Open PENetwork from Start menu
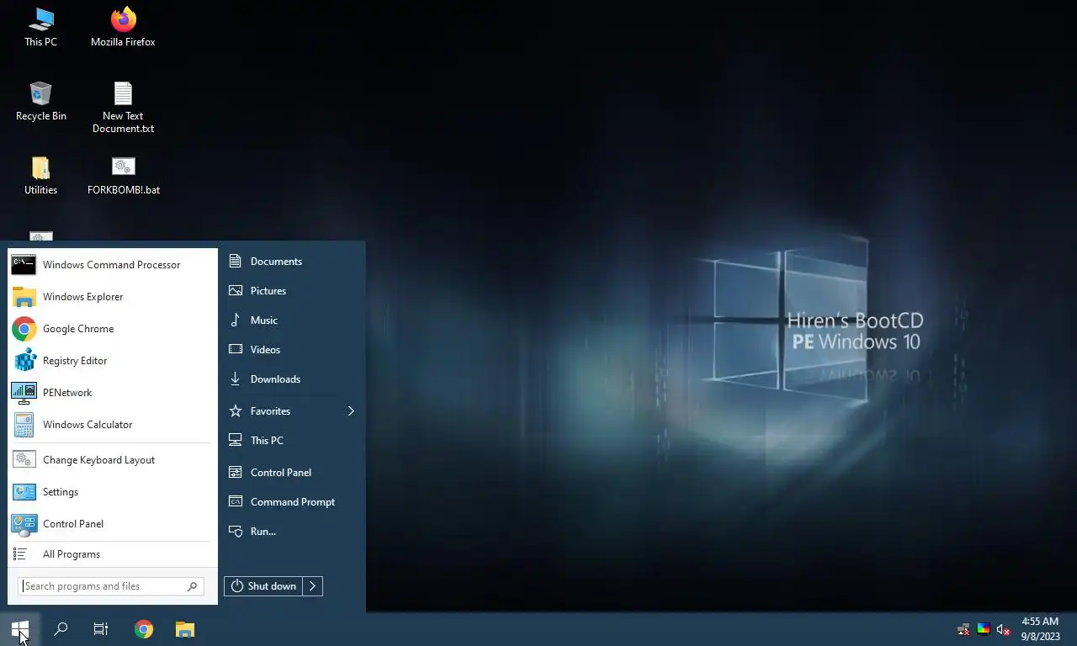Image resolution: width=1077 pixels, height=646 pixels. (x=112, y=393)
